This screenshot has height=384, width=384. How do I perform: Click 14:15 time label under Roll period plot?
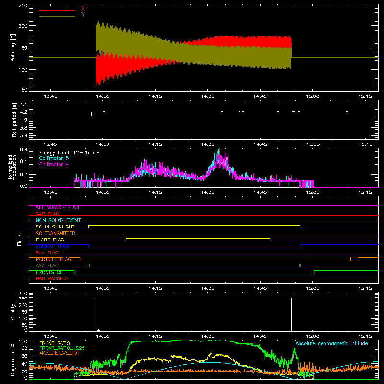click(x=155, y=144)
